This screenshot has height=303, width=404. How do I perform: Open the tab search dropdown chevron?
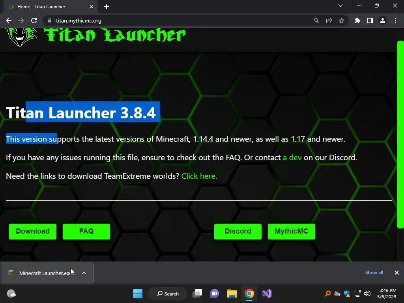(340, 6)
